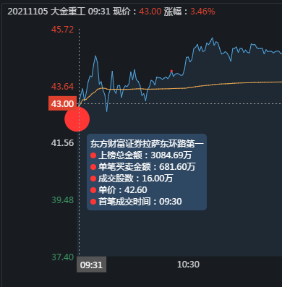Click the small red dot on the price line
The height and width of the screenshot is (287, 282).
[171, 71]
